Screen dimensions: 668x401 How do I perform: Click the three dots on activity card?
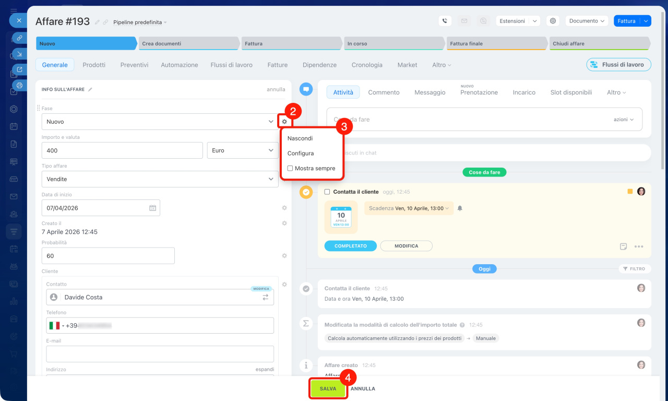tap(639, 246)
